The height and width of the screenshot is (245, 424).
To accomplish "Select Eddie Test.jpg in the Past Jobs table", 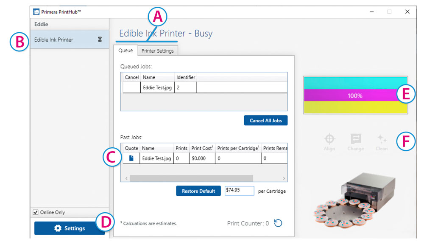I will point(156,158).
